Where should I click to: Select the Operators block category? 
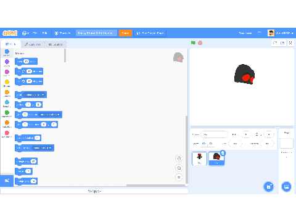click(x=7, y=113)
